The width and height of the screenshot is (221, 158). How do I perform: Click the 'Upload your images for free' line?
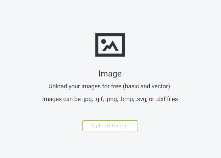pyautogui.click(x=85, y=86)
